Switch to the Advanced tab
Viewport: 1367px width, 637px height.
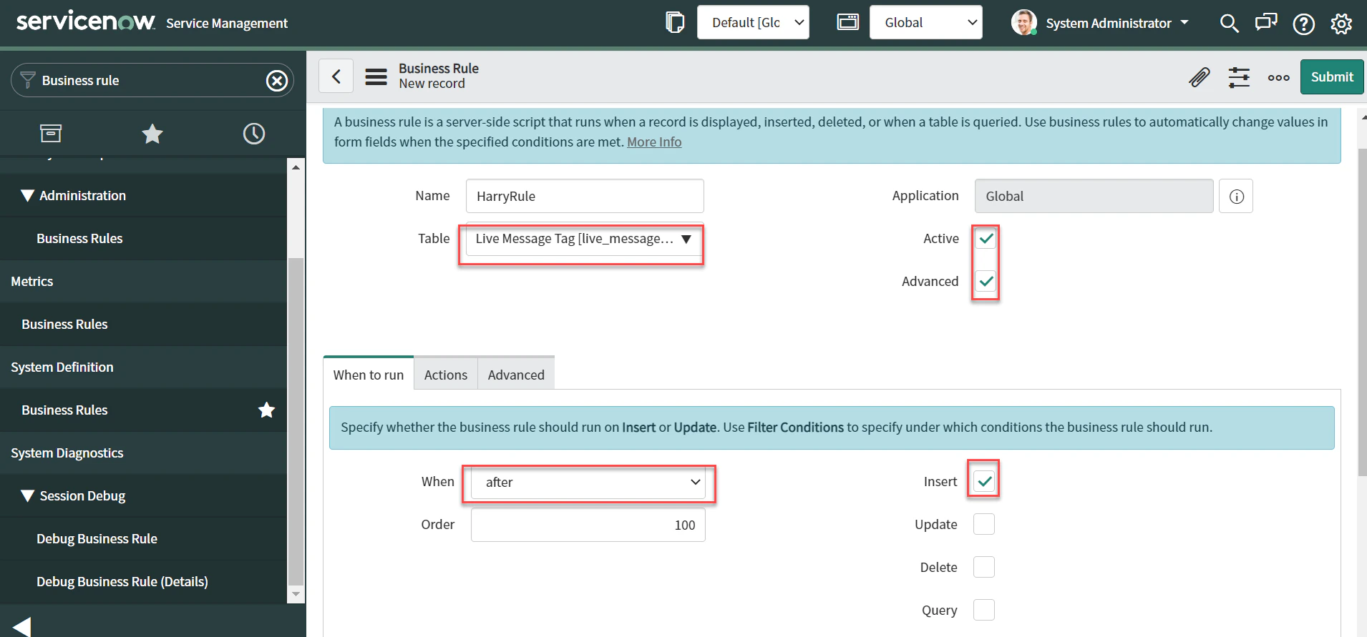[516, 375]
